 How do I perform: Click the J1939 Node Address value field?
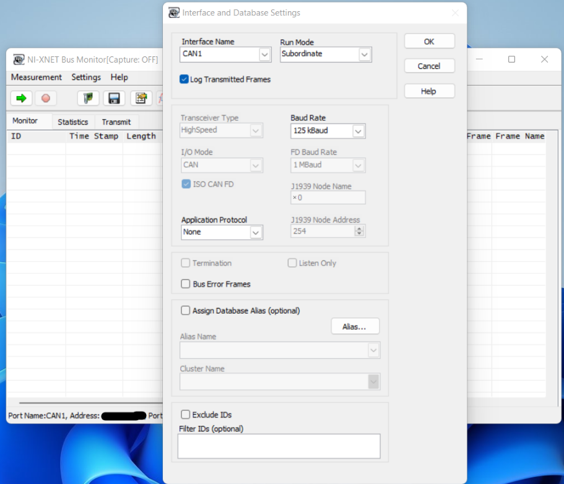(x=323, y=231)
